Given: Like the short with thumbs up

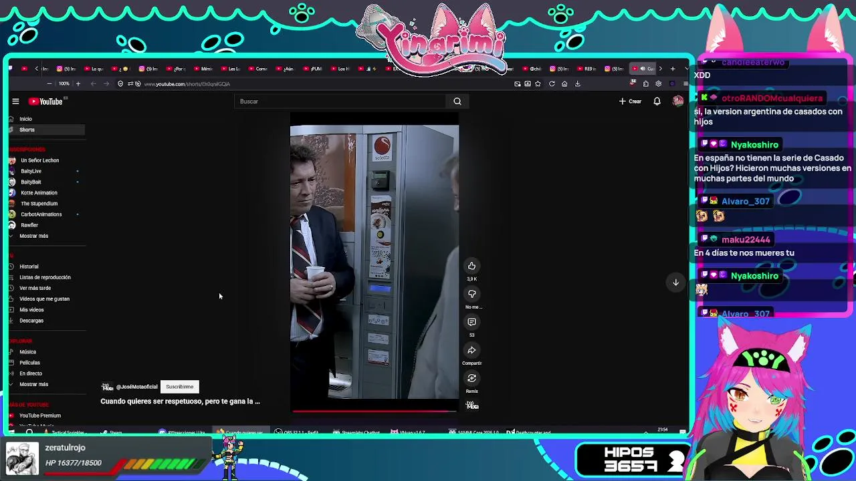Looking at the screenshot, I should tap(471, 266).
